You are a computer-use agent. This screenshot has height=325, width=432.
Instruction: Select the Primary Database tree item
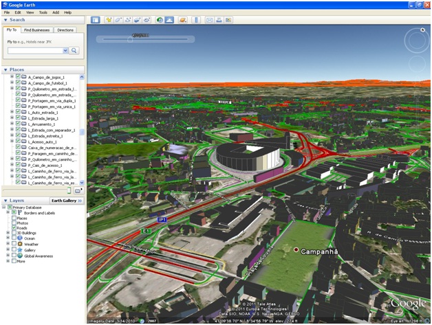pyautogui.click(x=27, y=208)
